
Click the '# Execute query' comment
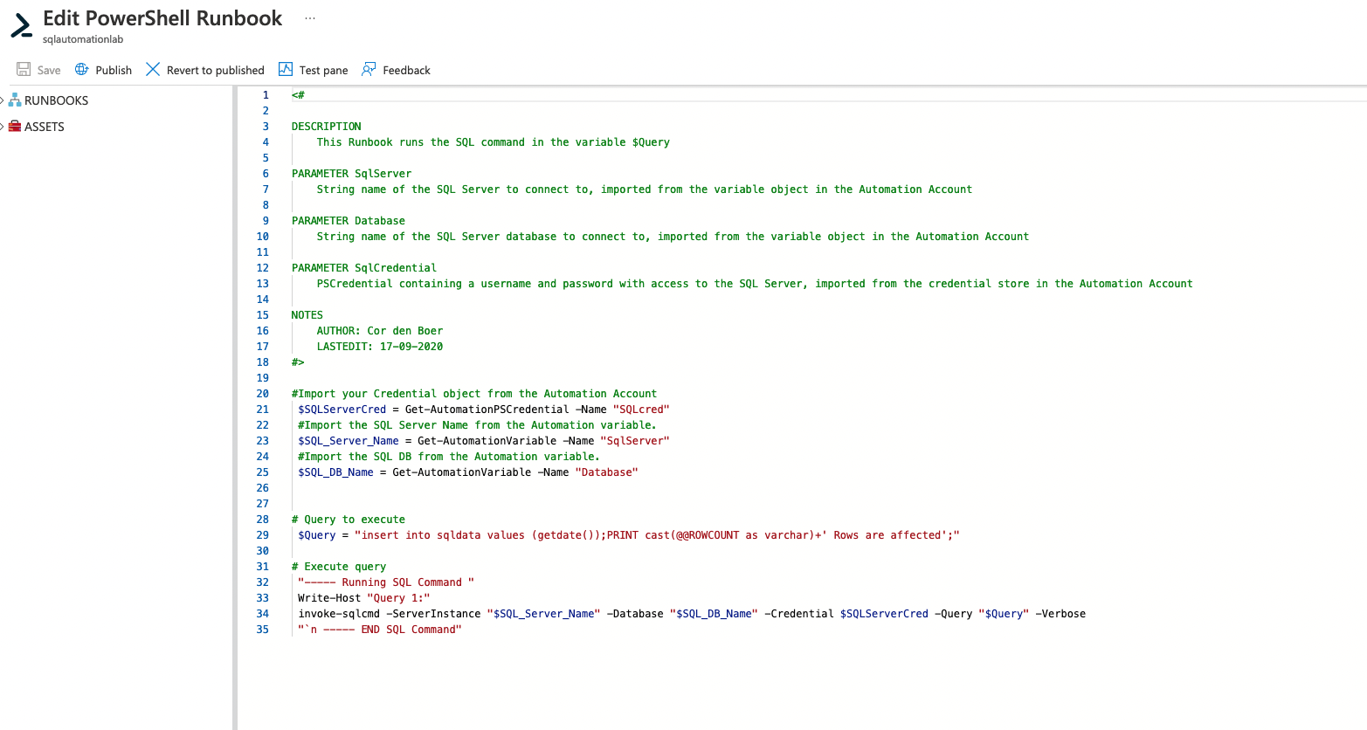338,567
